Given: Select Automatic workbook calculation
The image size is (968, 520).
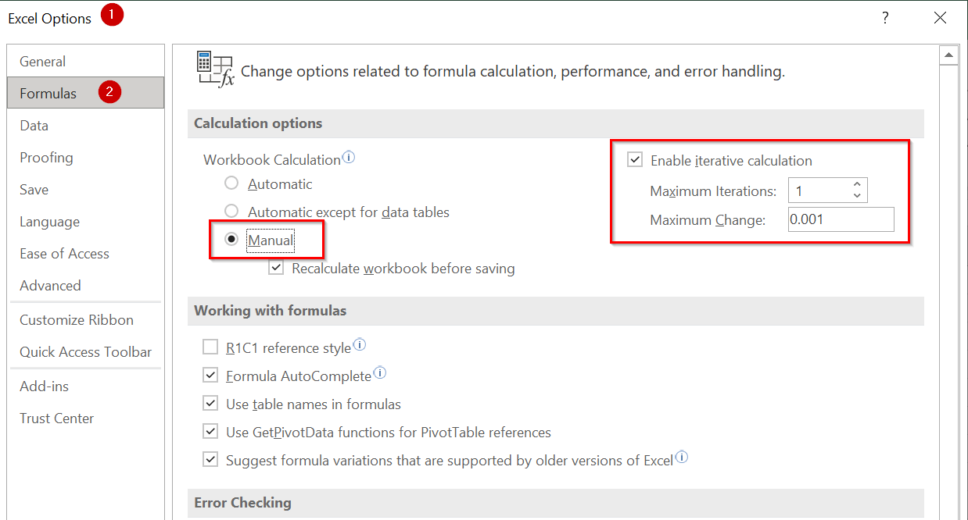Looking at the screenshot, I should coord(231,184).
